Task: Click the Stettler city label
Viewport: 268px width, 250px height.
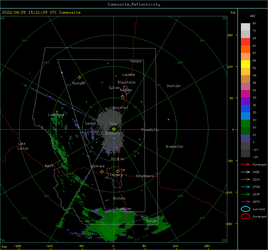Action: click(174, 86)
